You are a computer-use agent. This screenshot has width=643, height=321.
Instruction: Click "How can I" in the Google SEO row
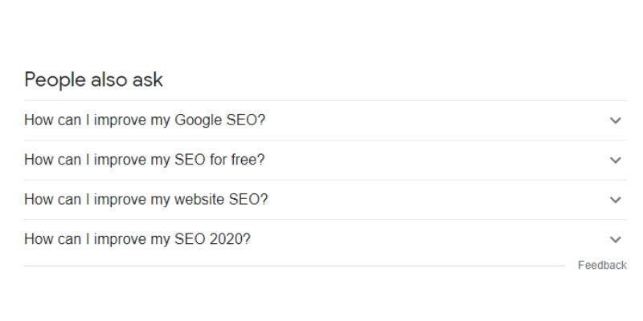(56, 120)
